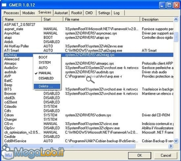Screen dimensions: 181x161
Task: Open the Processes tab
Action: pyautogui.click(x=11, y=13)
